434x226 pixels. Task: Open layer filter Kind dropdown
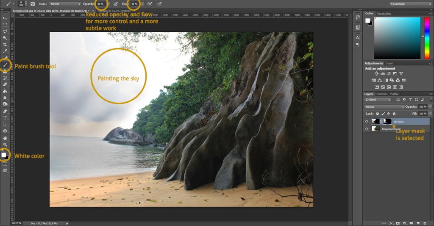click(378, 100)
